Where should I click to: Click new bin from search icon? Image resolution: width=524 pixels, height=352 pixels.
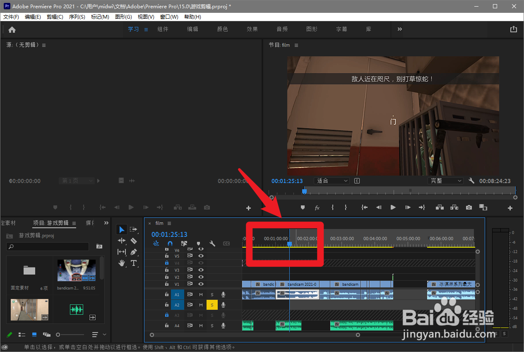click(x=99, y=246)
